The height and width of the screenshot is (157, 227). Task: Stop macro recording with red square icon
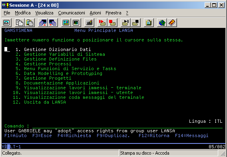(112, 23)
